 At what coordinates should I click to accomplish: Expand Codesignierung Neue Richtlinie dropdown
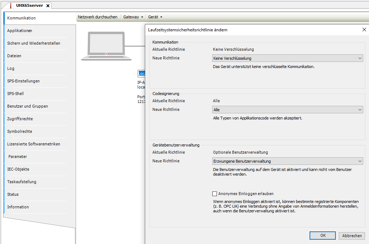(287, 110)
